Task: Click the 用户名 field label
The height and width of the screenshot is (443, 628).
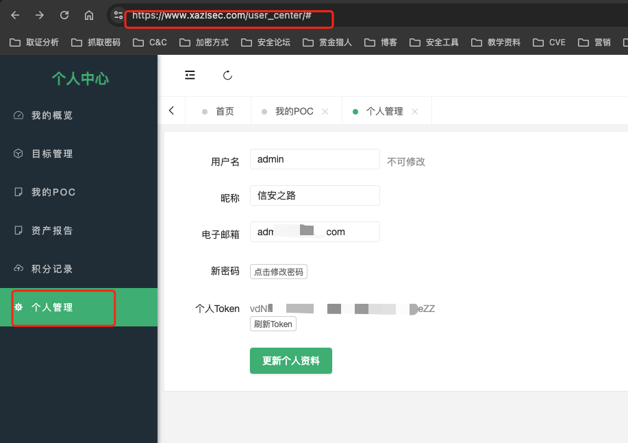Action: [x=225, y=162]
